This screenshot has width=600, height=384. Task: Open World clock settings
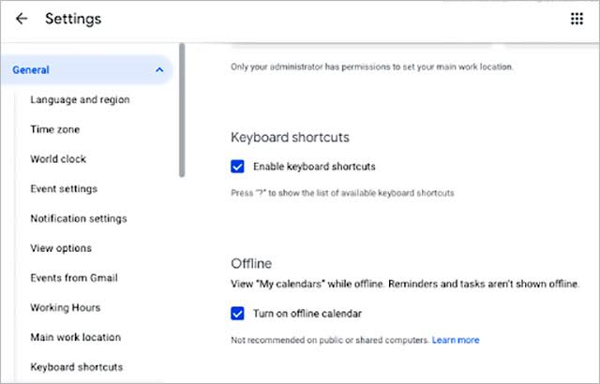tap(58, 159)
